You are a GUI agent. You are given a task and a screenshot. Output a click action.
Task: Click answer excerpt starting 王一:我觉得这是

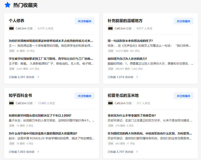pyautogui.click(x=51, y=46)
